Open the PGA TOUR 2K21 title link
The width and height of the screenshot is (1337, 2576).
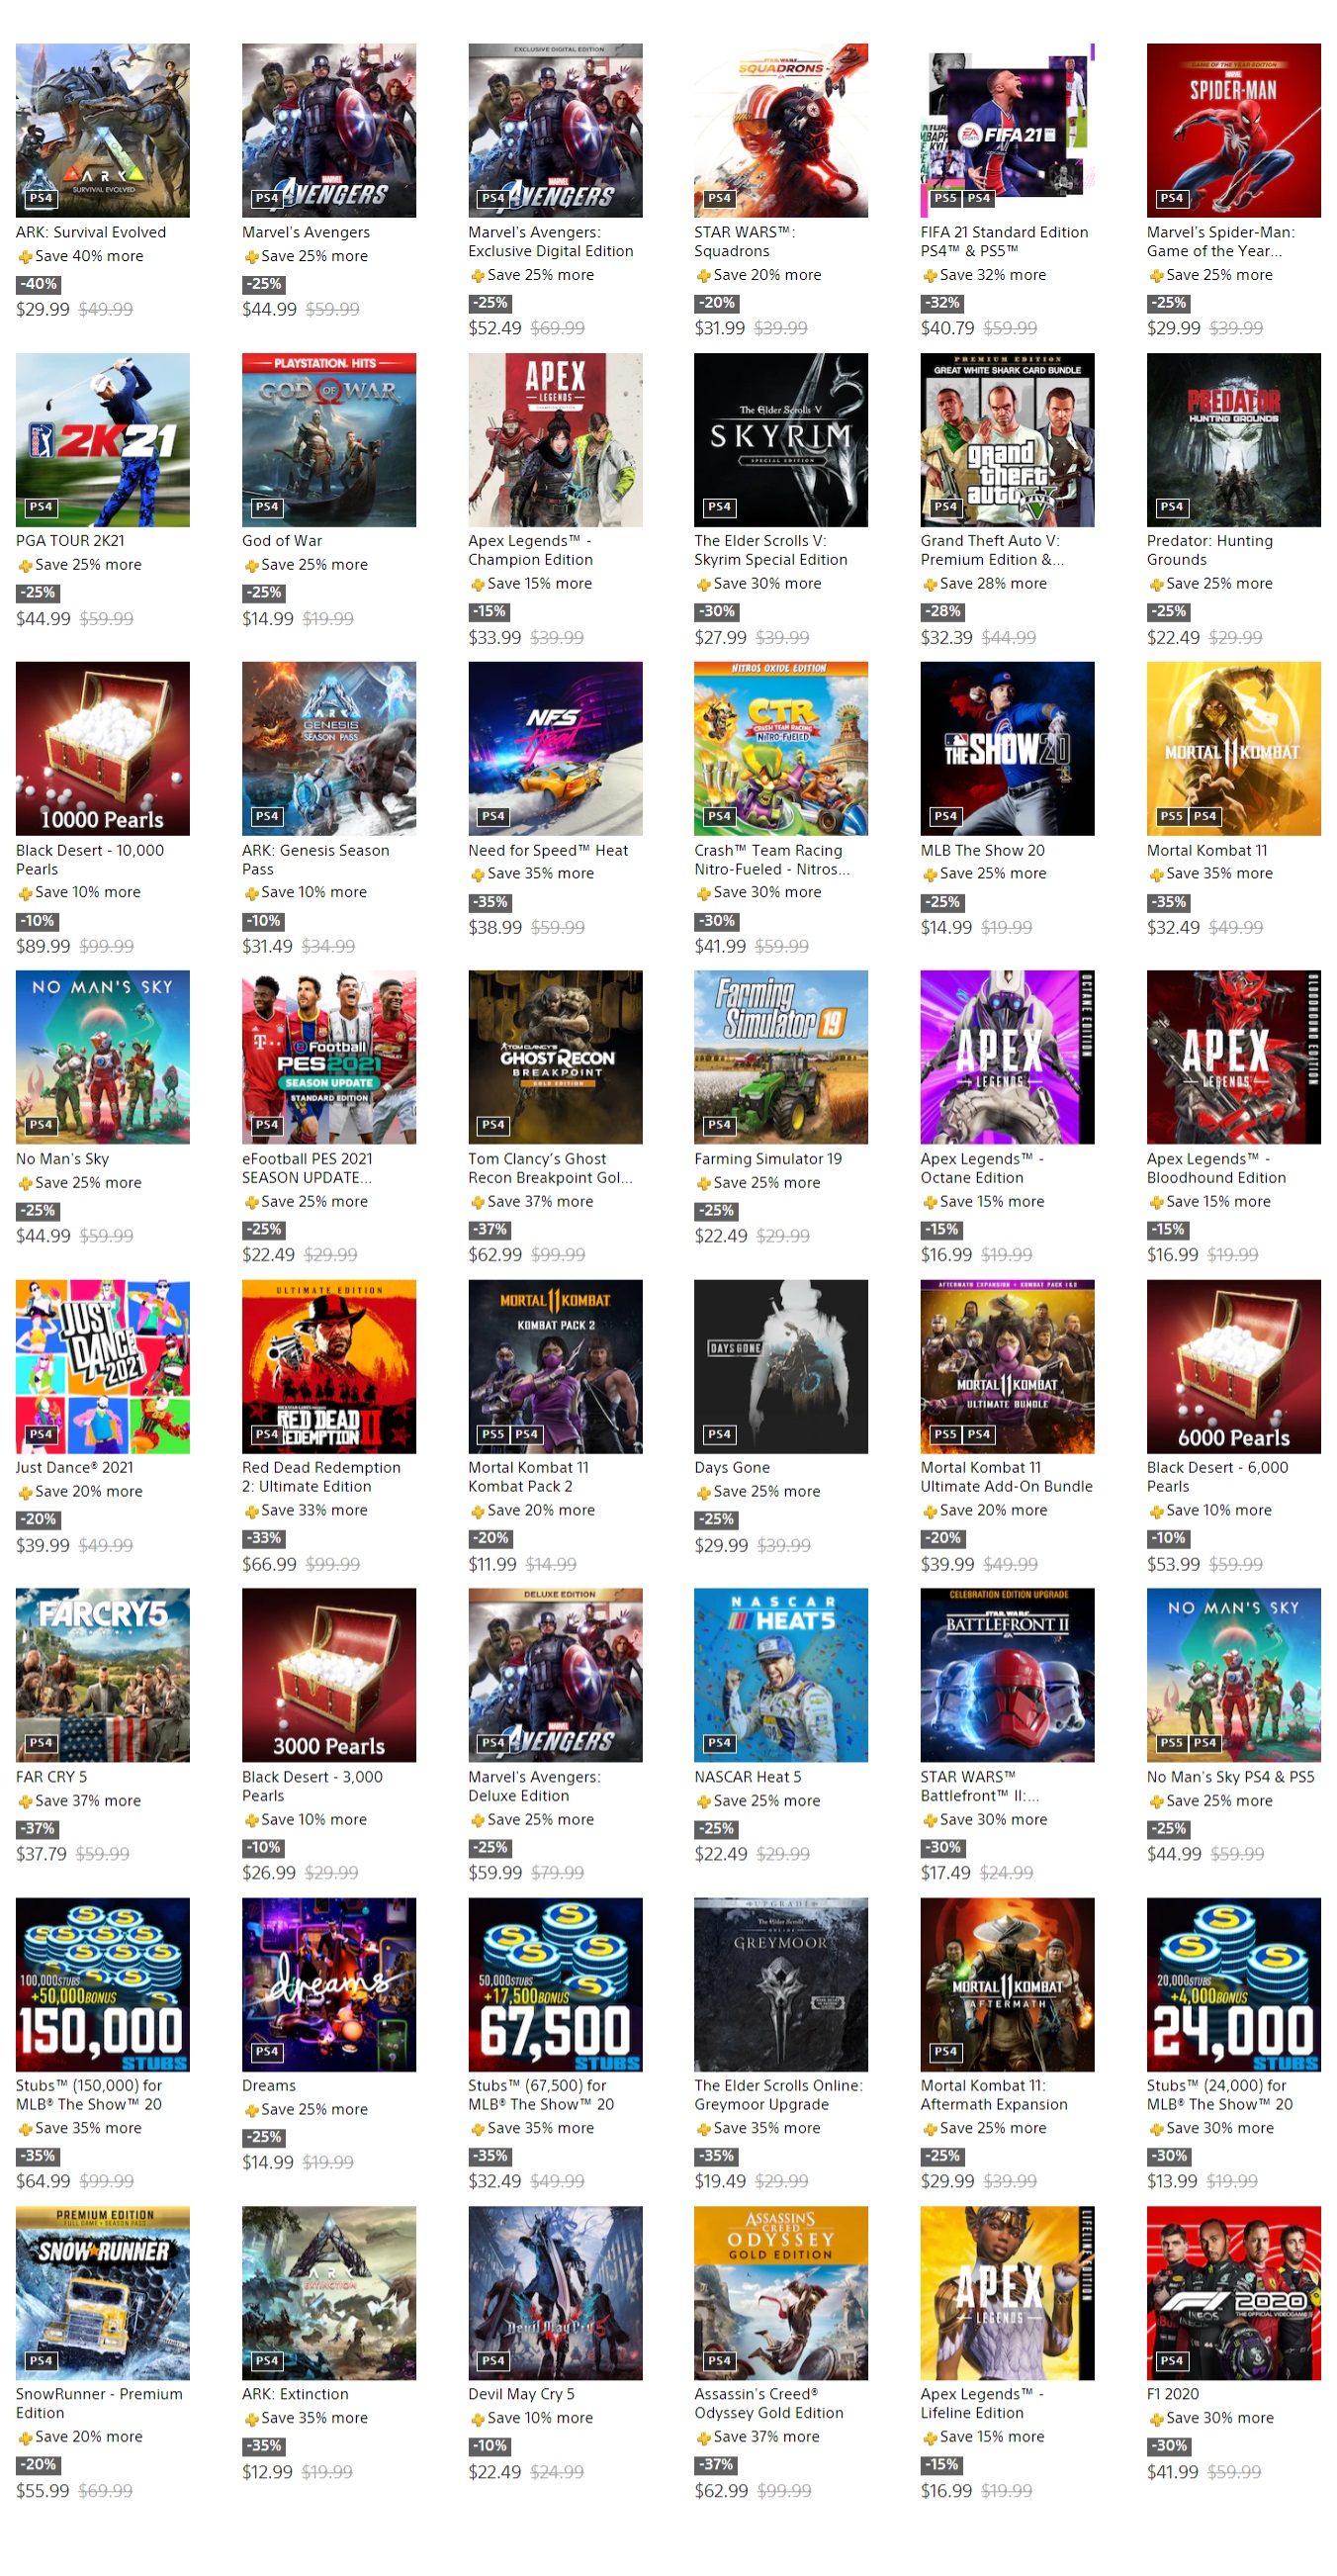click(70, 541)
